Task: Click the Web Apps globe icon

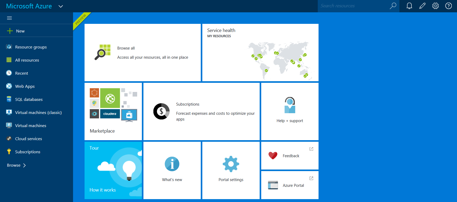Action: point(9,86)
